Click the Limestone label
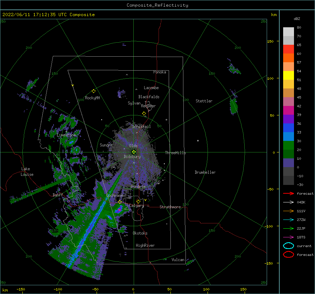This screenshot has width=315, height=294. pyautogui.click(x=66, y=135)
